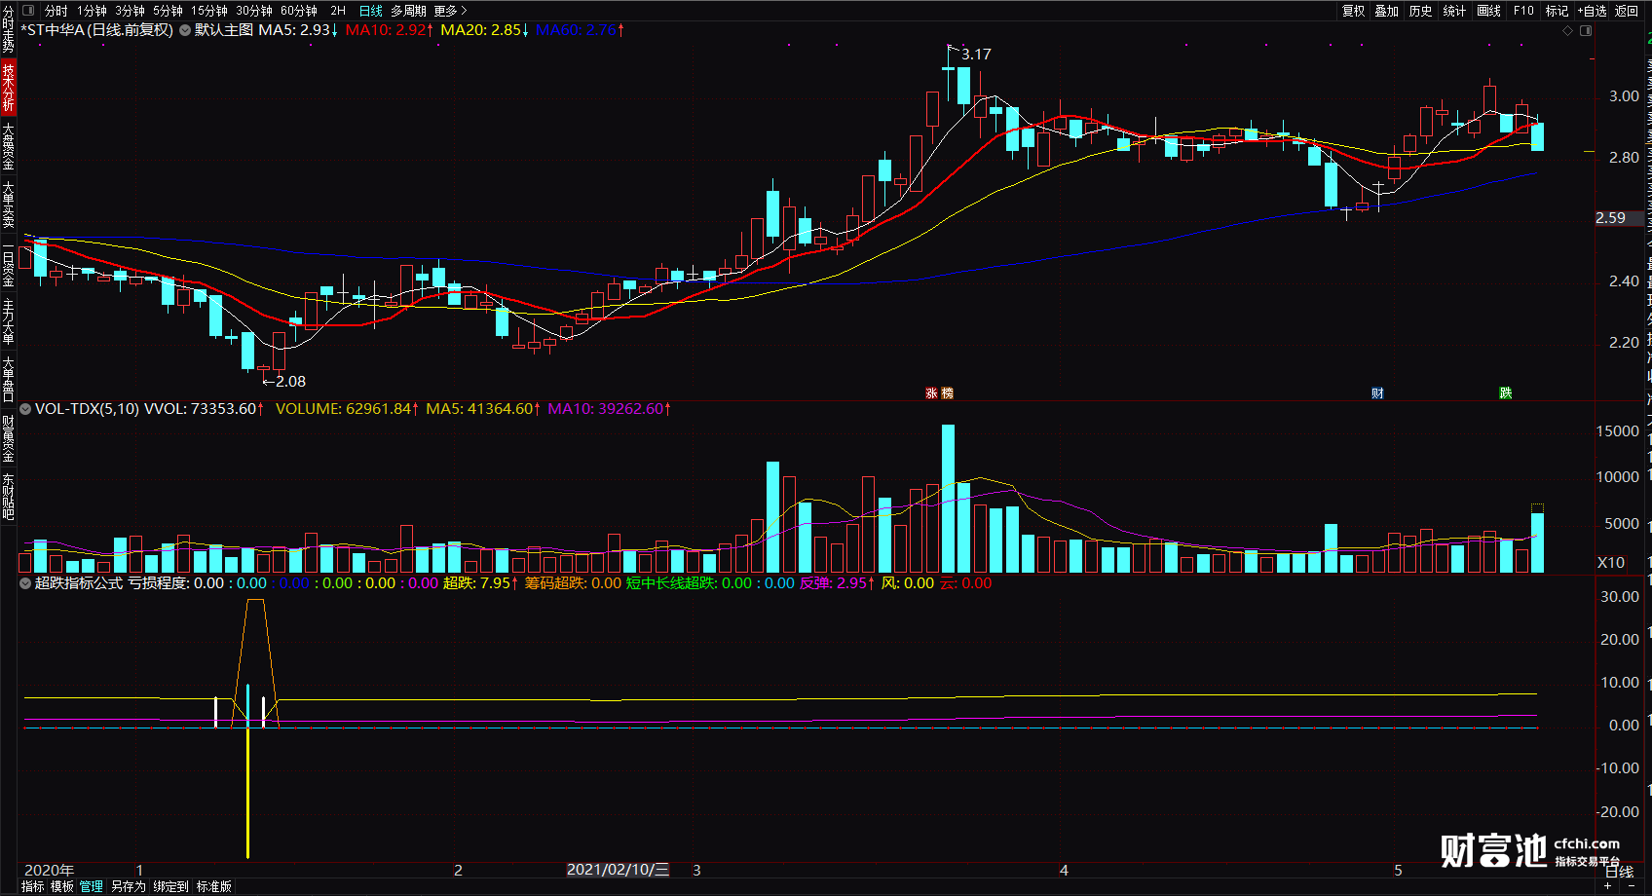The image size is (1652, 896).
Task: Click the 标准版 option
Action: [214, 886]
